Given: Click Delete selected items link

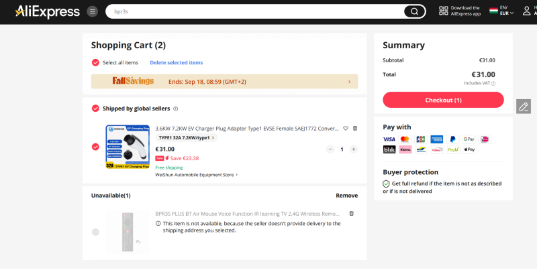Looking at the screenshot, I should click(x=177, y=62).
